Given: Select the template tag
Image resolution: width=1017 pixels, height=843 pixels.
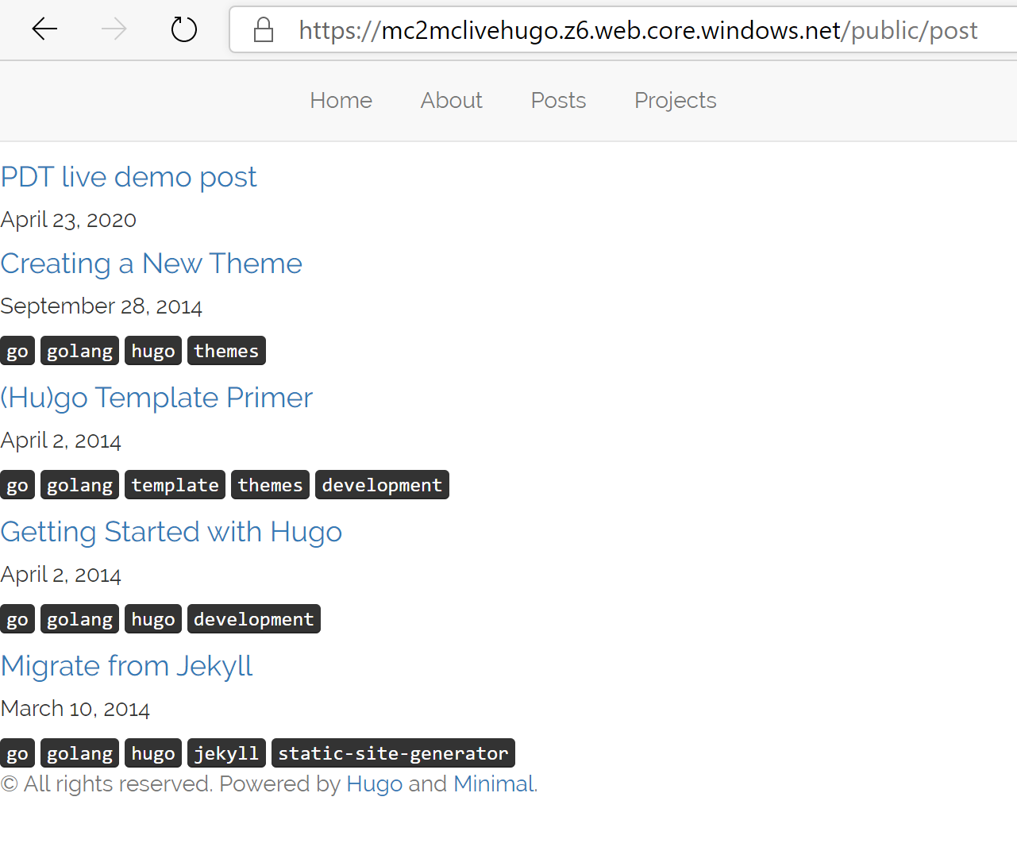Looking at the screenshot, I should tap(175, 485).
